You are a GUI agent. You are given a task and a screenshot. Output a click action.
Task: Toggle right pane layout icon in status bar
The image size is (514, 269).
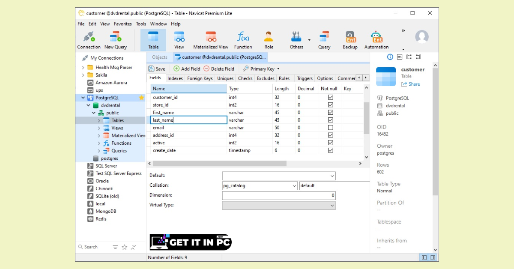[x=433, y=257]
